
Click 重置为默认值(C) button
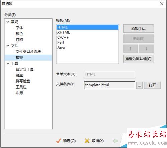[139, 59]
